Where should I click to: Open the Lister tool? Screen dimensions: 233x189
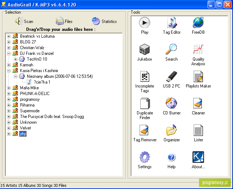coord(198,133)
